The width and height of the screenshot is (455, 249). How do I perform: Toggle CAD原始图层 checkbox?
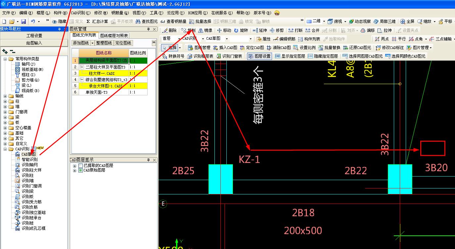(x=80, y=170)
